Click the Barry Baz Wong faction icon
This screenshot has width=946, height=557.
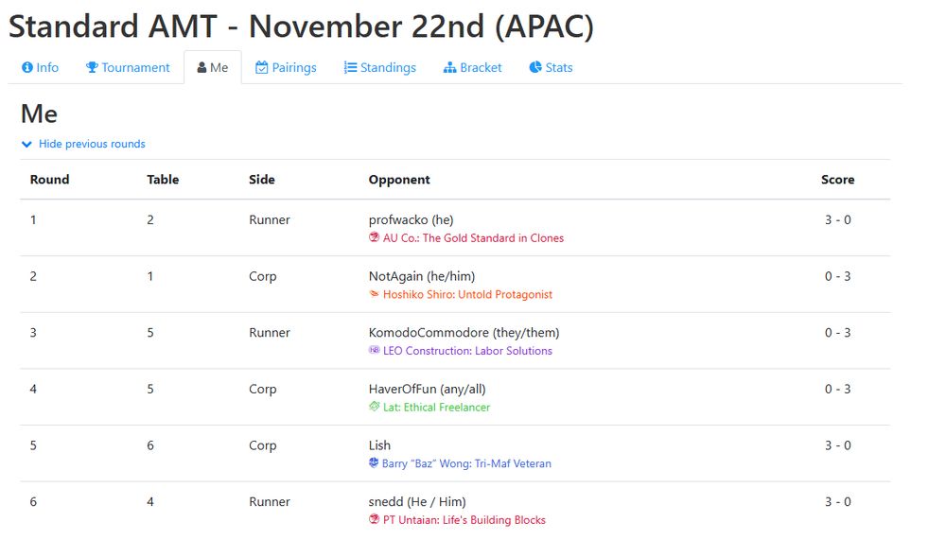(x=374, y=463)
